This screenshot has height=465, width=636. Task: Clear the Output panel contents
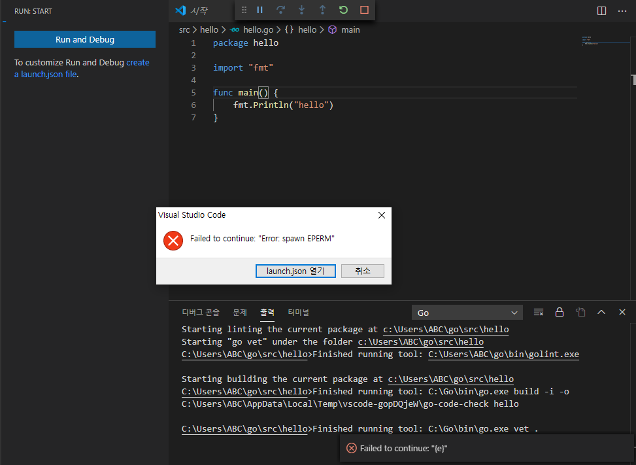point(539,312)
